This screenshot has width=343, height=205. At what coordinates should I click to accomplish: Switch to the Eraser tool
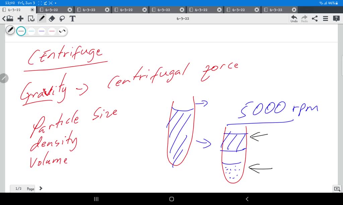[x=52, y=19]
